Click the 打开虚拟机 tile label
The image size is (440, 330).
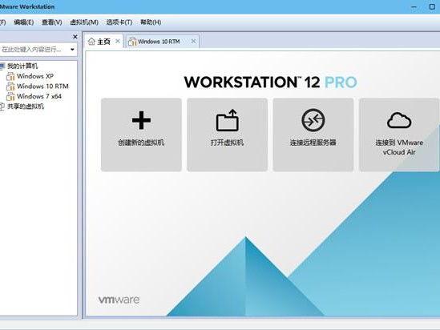[228, 143]
